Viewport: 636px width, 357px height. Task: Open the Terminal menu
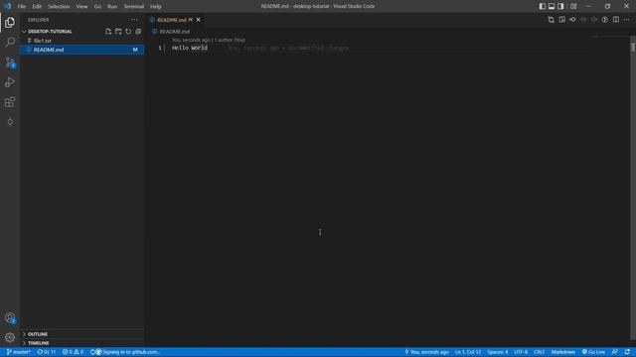point(133,6)
